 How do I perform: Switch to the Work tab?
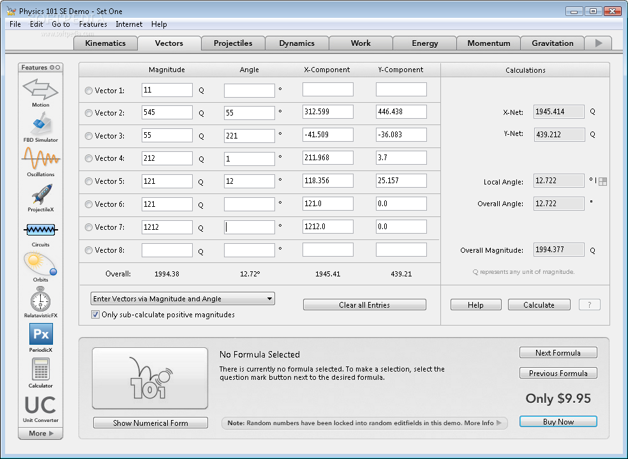(361, 43)
